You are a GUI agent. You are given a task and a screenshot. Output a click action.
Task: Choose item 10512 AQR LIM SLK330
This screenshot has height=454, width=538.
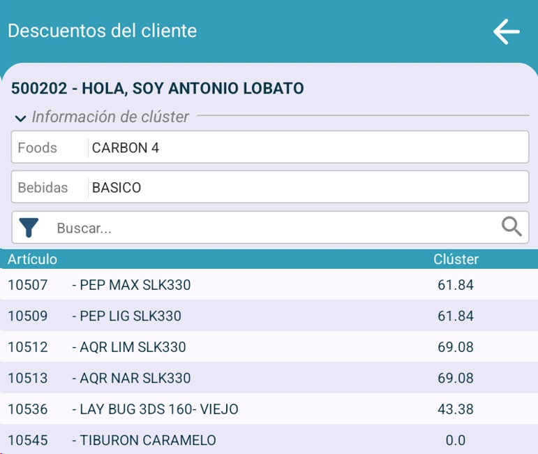click(x=133, y=347)
